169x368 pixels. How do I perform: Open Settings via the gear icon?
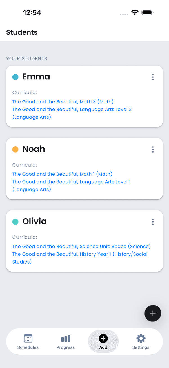[x=141, y=338]
